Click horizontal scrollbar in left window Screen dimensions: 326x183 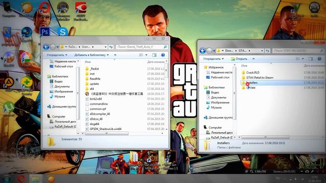tap(106, 133)
